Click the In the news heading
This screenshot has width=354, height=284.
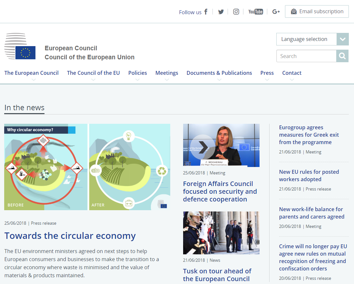[x=25, y=108]
